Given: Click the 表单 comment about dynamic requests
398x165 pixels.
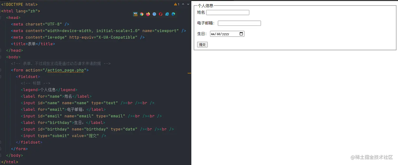Looking at the screenshot, I should (x=61, y=64).
